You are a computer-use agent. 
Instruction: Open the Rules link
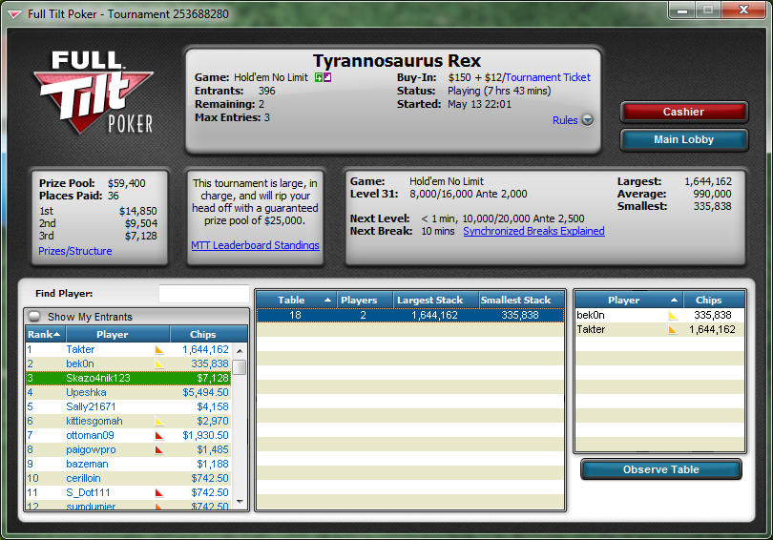(565, 120)
